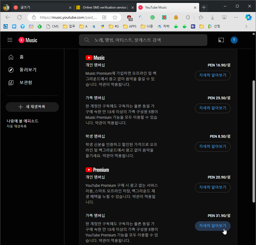The width and height of the screenshot is (256, 245).
Task: Open the CMS bookmark
Action: coord(53,26)
